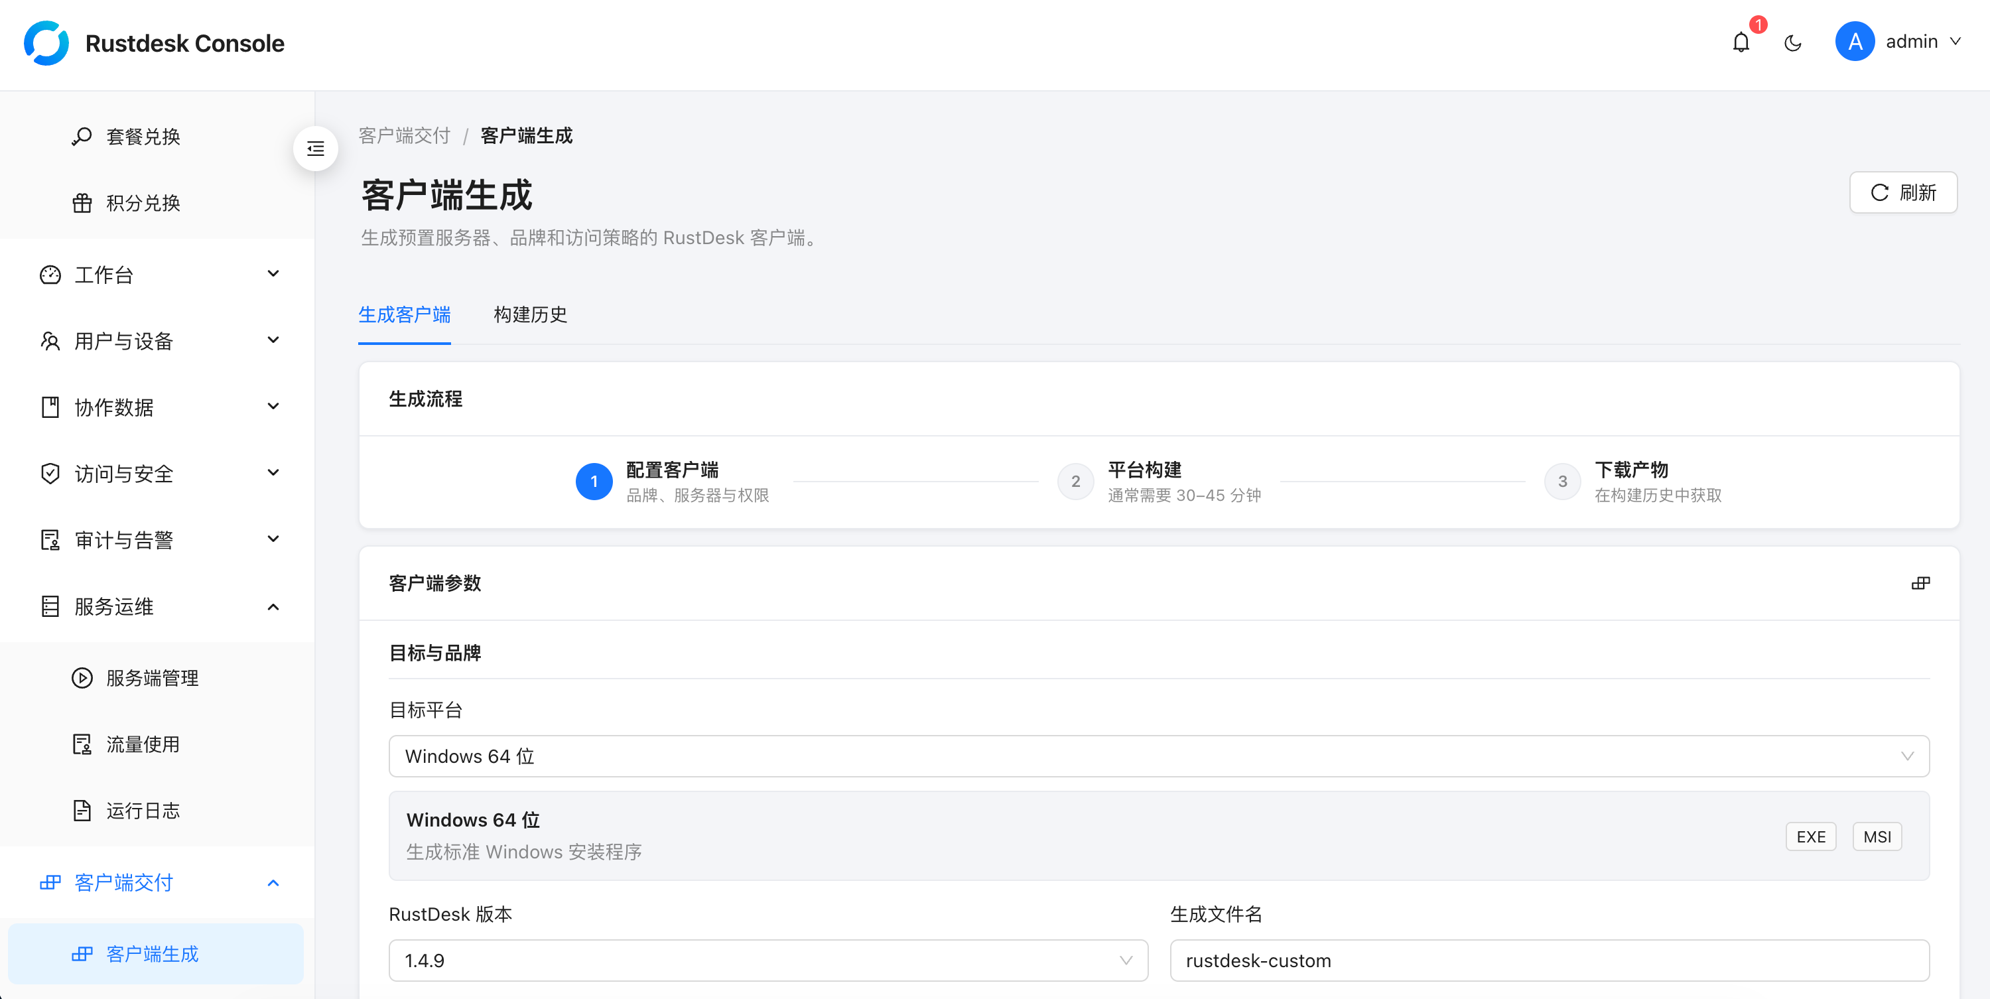This screenshot has height=999, width=1990.
Task: Click step 1 配置客户端 in the flow
Action: [x=672, y=482]
